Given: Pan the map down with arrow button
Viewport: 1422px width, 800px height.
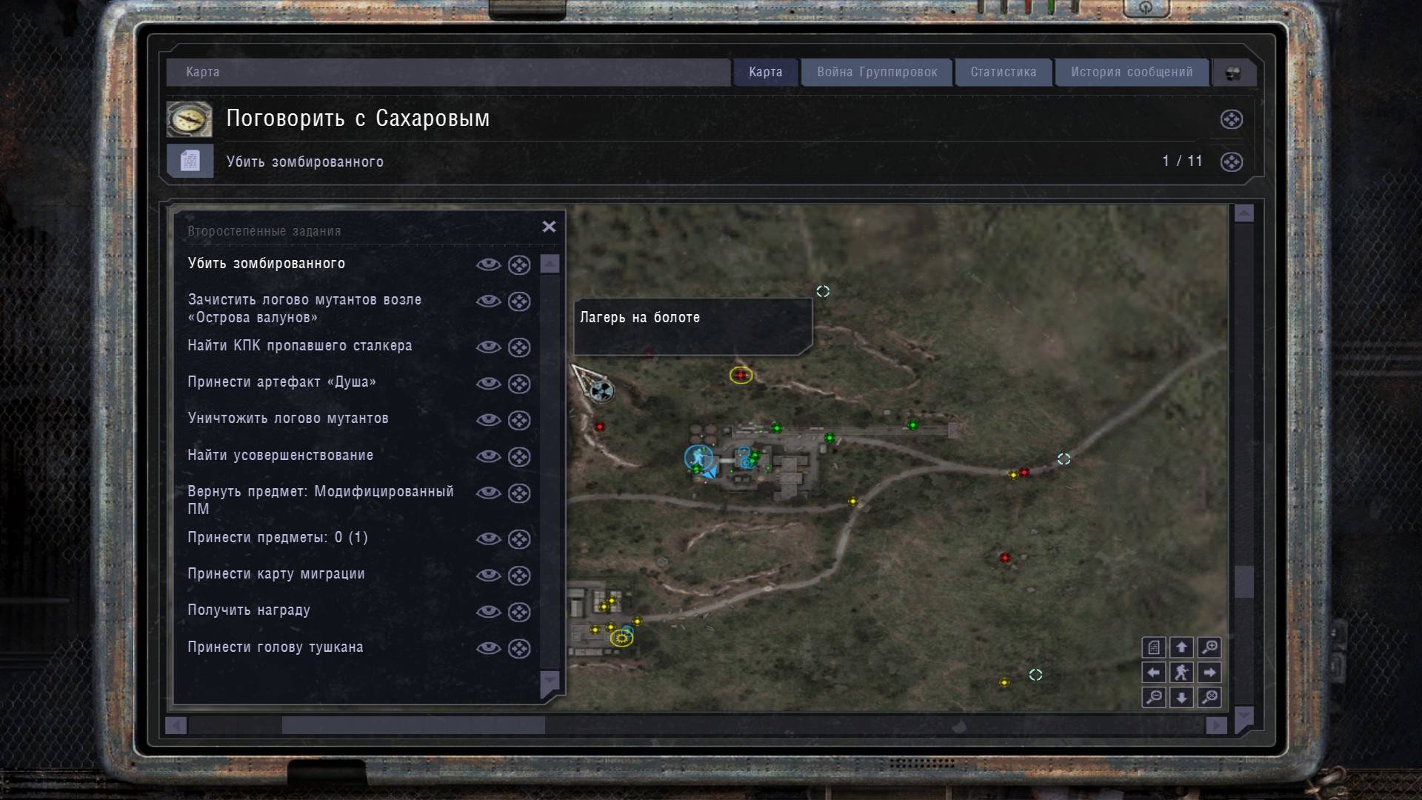Looking at the screenshot, I should 1181,697.
